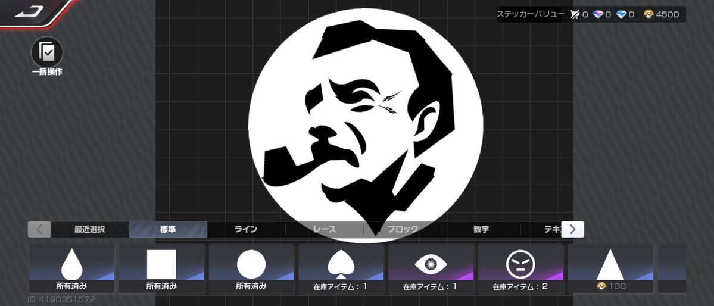Choose the spade shape sticker

point(341,268)
